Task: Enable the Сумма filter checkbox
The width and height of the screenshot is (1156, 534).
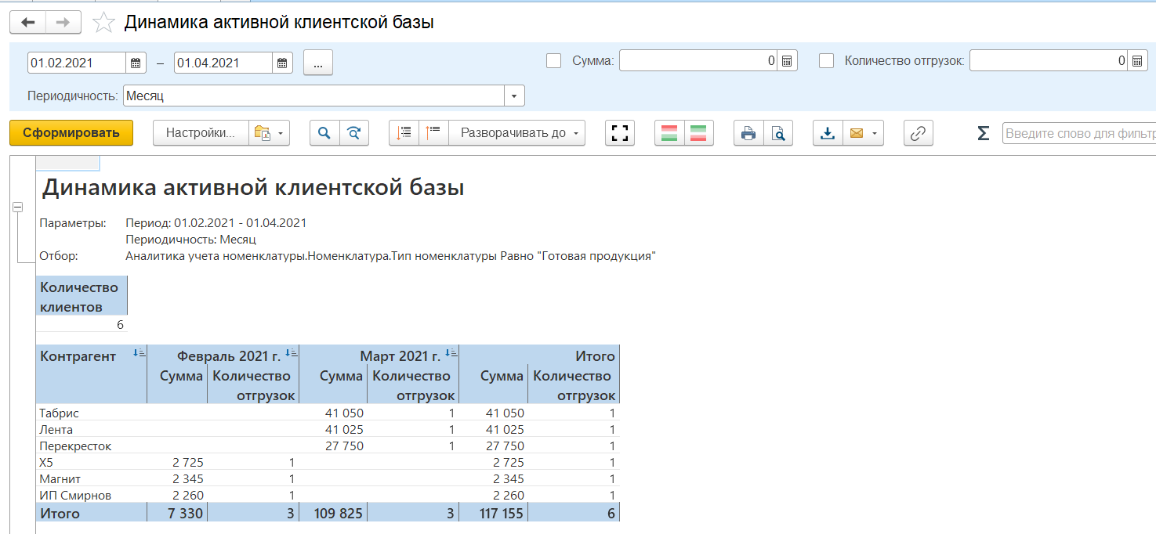Action: 553,60
